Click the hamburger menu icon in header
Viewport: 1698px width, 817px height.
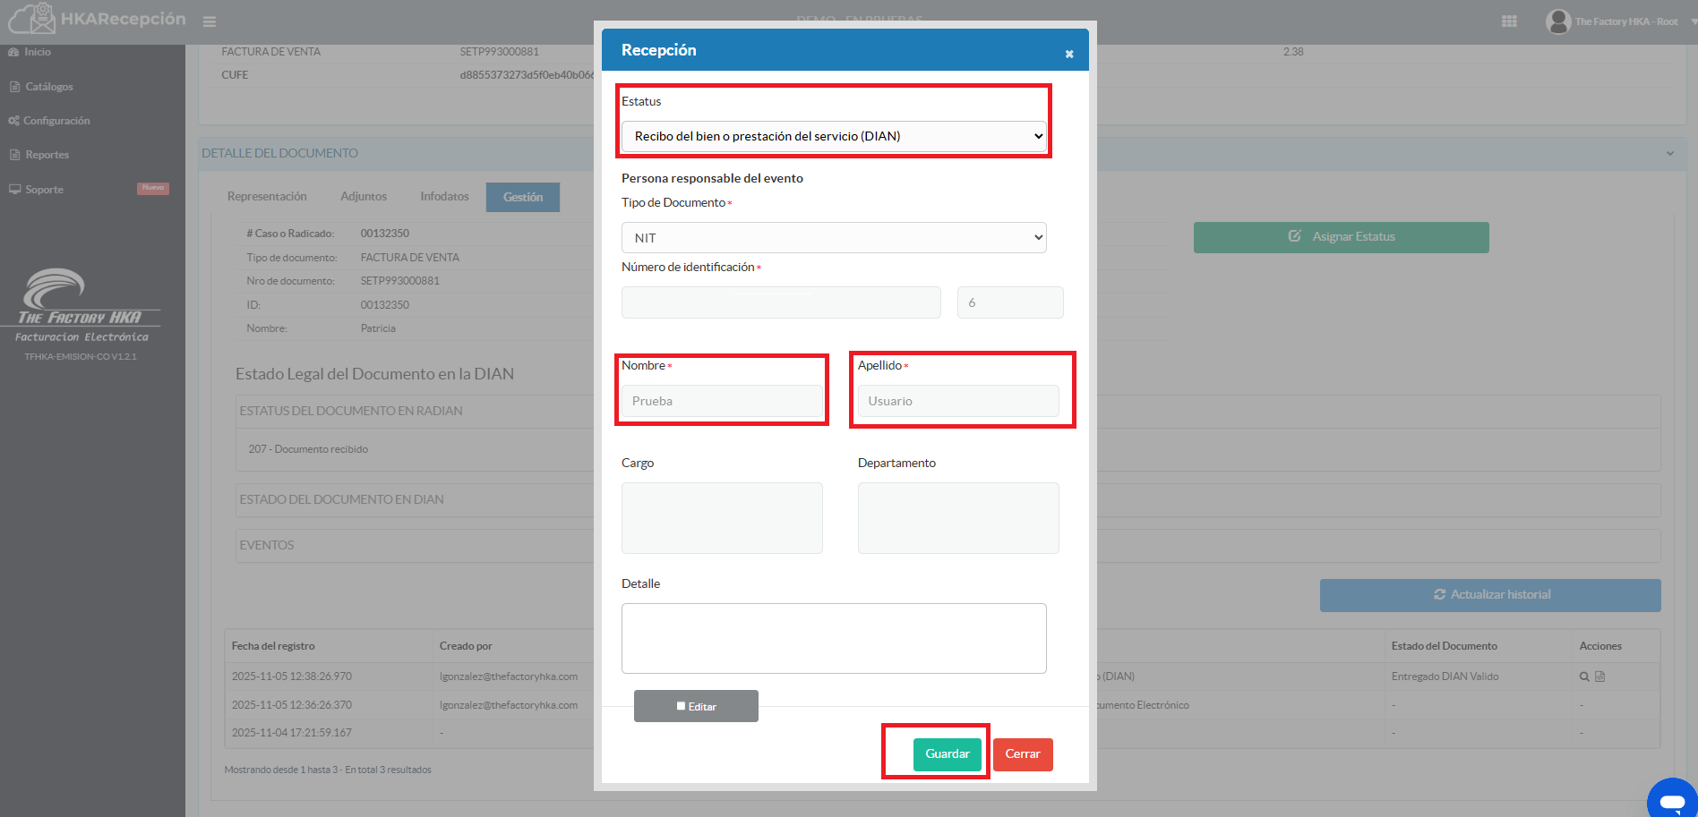coord(209,21)
